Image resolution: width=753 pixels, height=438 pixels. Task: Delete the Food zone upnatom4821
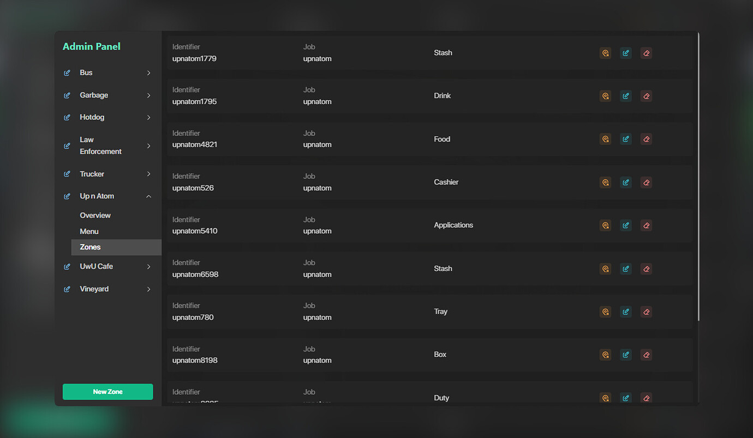(646, 139)
